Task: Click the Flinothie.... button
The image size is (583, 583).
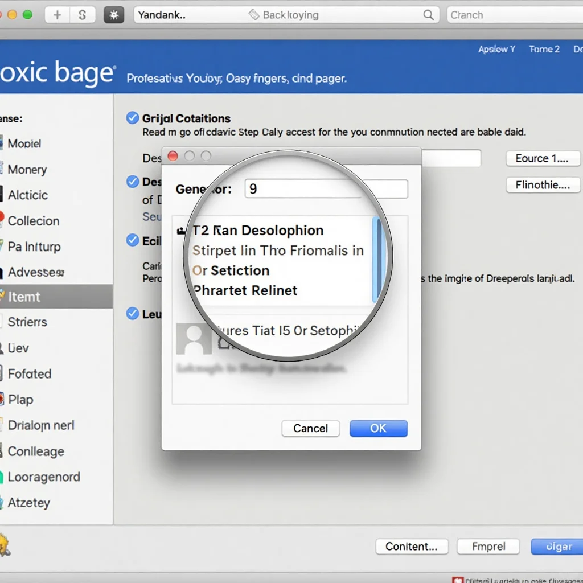Action: point(543,185)
